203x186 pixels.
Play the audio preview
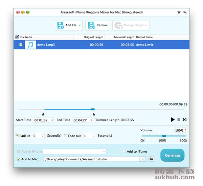tap(173, 119)
